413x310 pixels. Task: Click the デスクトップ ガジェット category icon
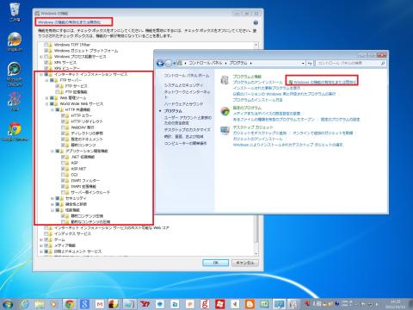click(225, 130)
